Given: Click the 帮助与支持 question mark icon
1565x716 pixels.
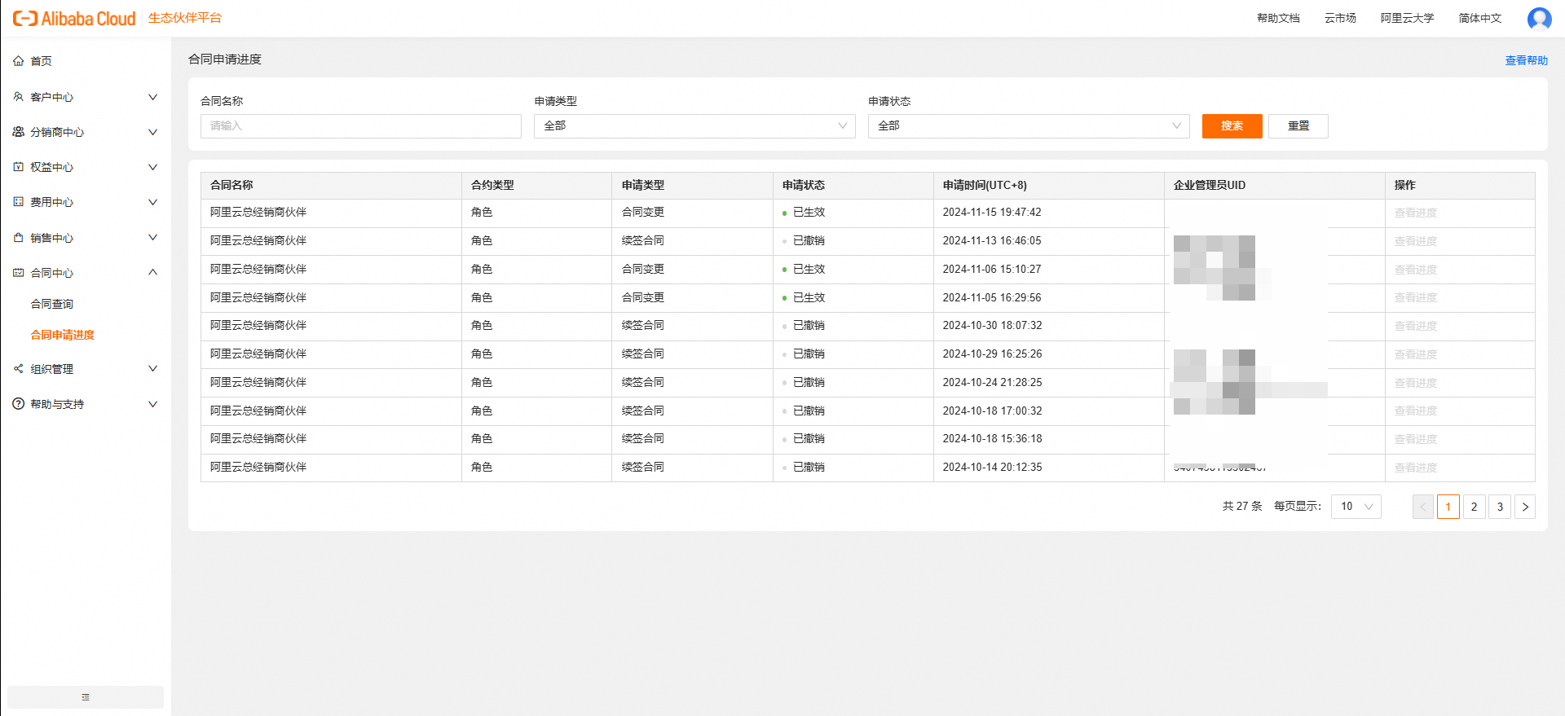Looking at the screenshot, I should (19, 404).
